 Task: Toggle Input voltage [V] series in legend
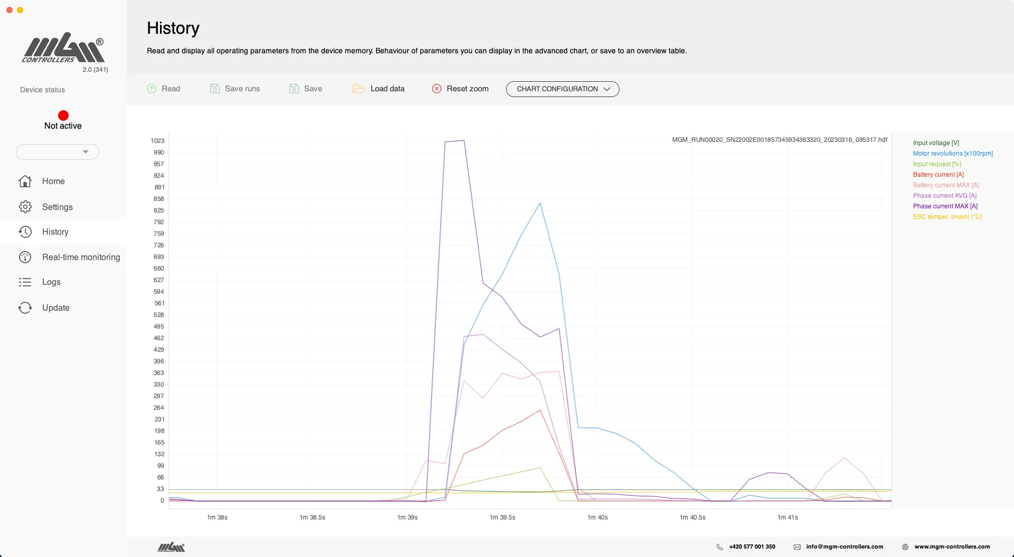936,143
